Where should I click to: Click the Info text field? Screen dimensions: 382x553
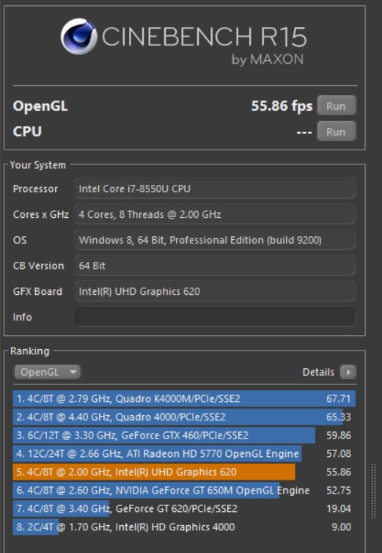[x=215, y=317]
